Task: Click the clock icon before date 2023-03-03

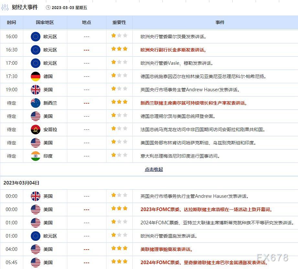Action: pos(48,7)
